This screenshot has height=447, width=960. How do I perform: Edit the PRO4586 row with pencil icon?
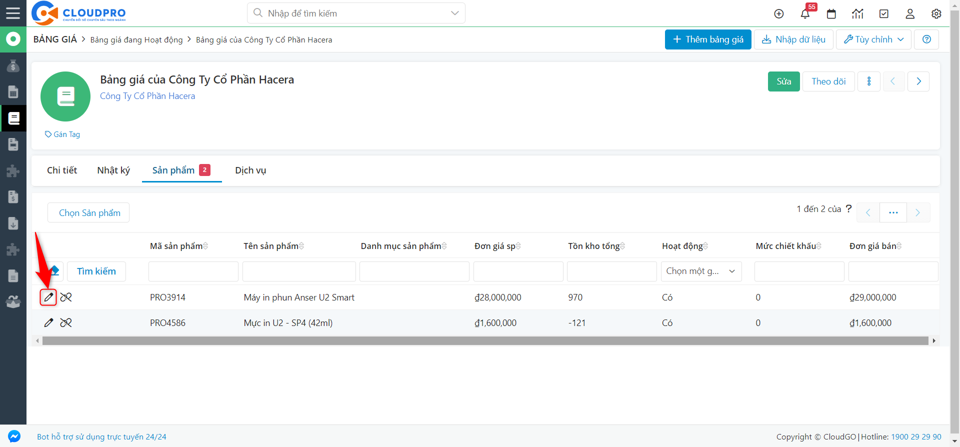tap(48, 323)
